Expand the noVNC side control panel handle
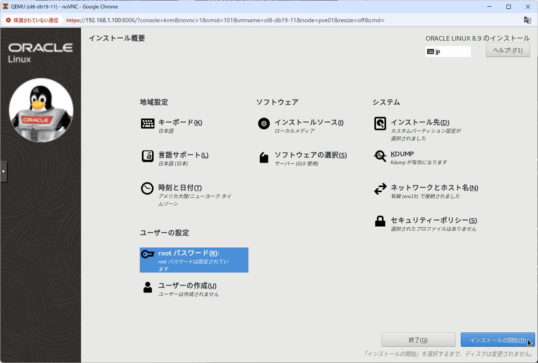 point(3,171)
